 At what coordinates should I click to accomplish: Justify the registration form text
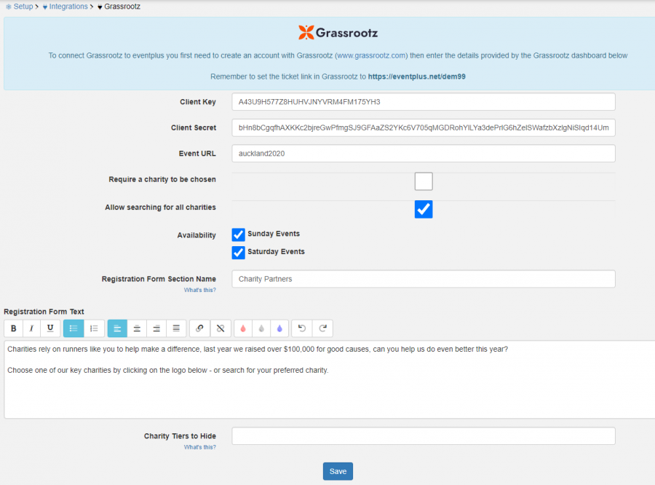pyautogui.click(x=175, y=328)
